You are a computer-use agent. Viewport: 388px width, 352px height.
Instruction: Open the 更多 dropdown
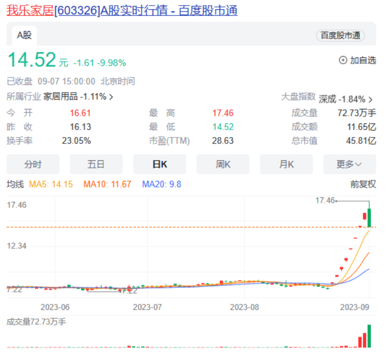(349, 164)
